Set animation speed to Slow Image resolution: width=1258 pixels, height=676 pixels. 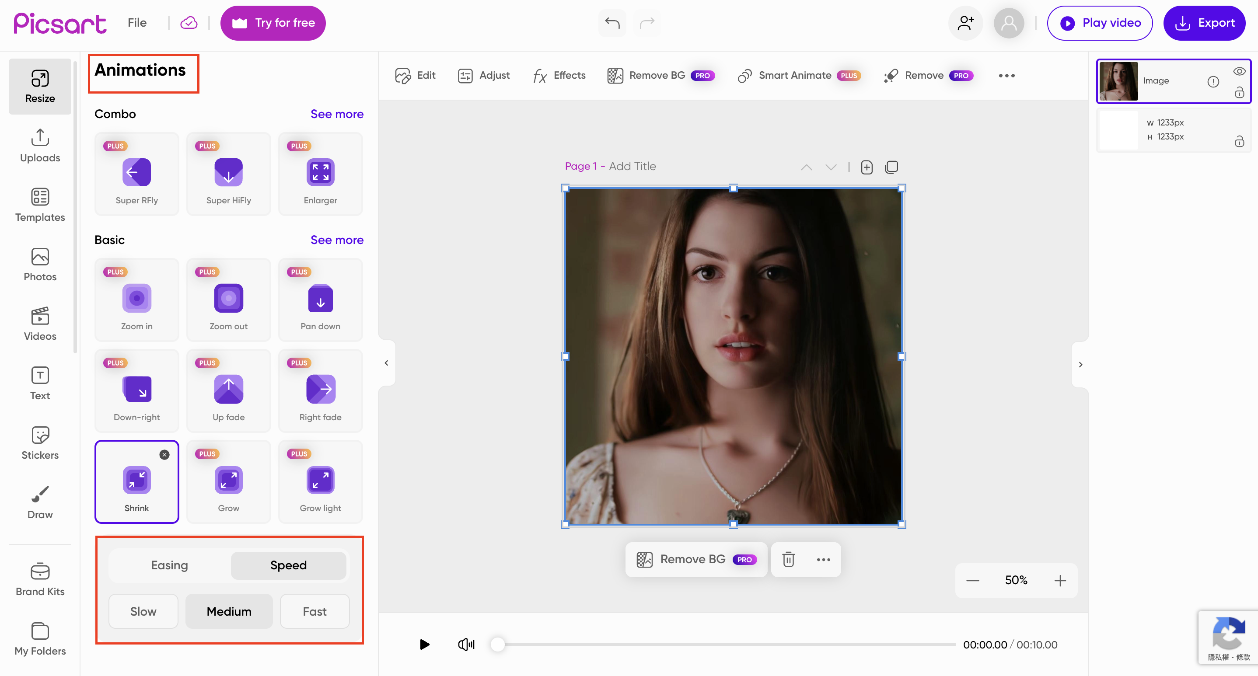point(143,611)
